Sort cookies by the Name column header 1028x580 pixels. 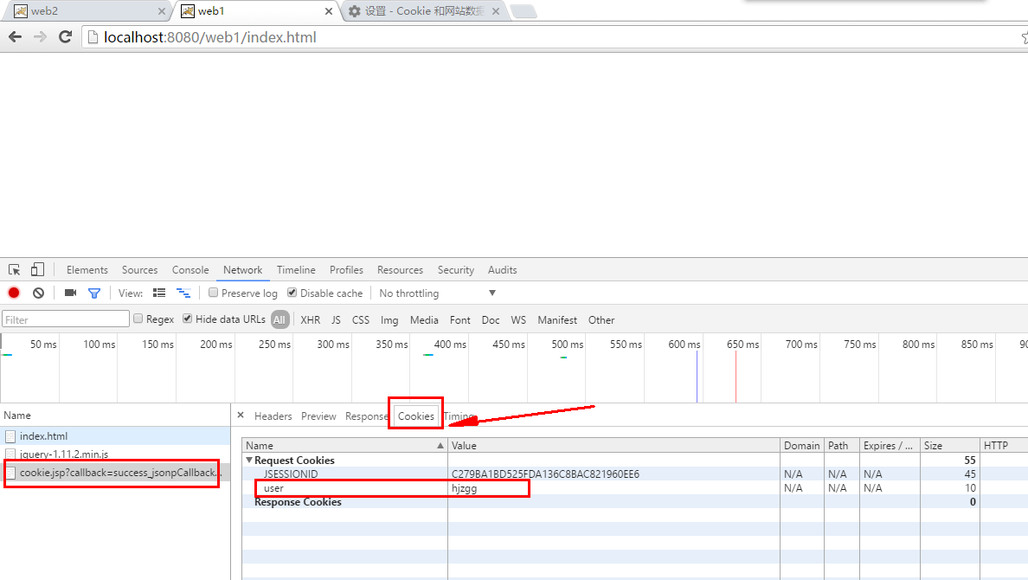tap(344, 446)
